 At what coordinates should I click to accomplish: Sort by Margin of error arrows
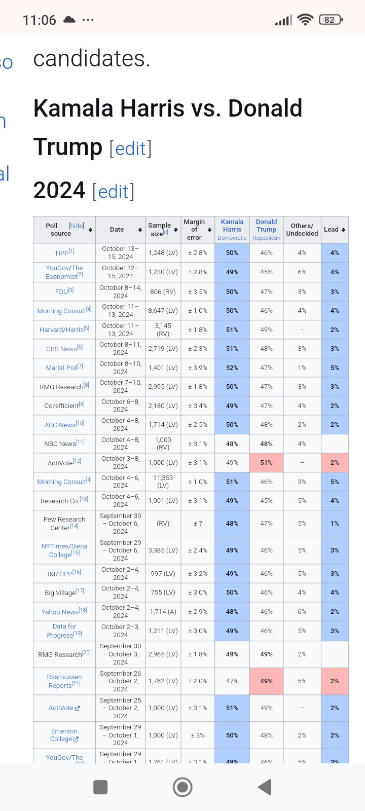(x=209, y=230)
